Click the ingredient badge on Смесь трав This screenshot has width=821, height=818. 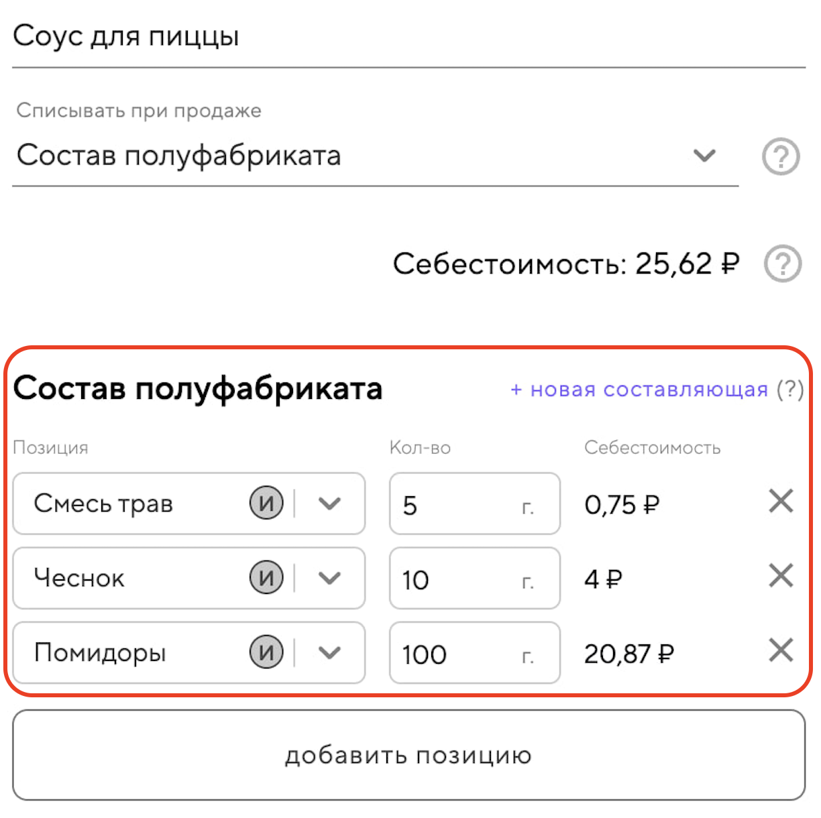pos(266,504)
